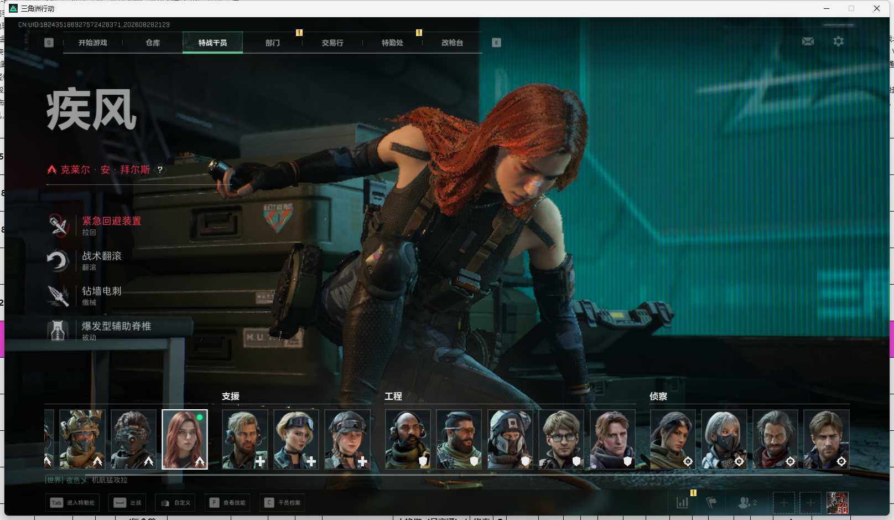Open the 部门 tab
894x520 pixels.
click(273, 43)
